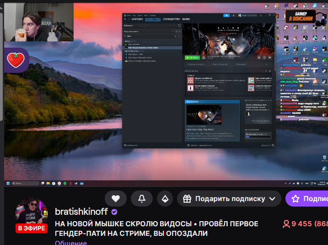
Task: Open store page link under game banner
Action: pos(196,64)
